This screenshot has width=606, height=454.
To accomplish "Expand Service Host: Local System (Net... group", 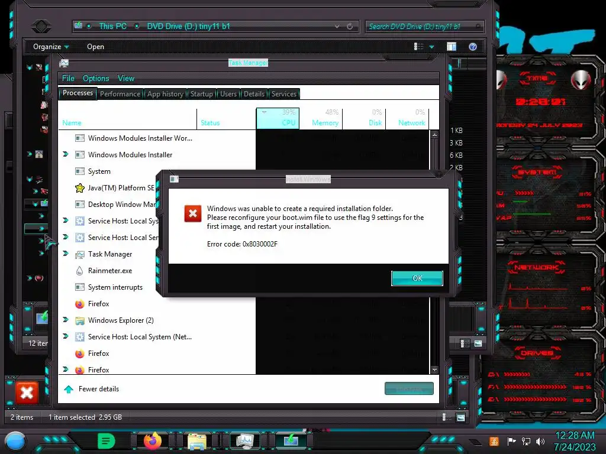I will (x=66, y=336).
